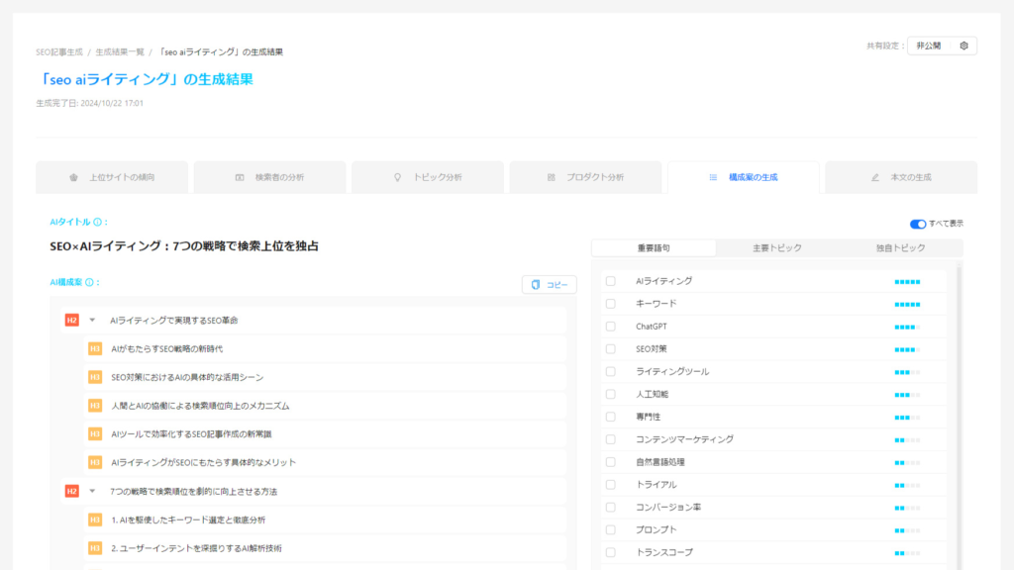Click the grid icon on プロダクト分析 tab

click(551, 177)
